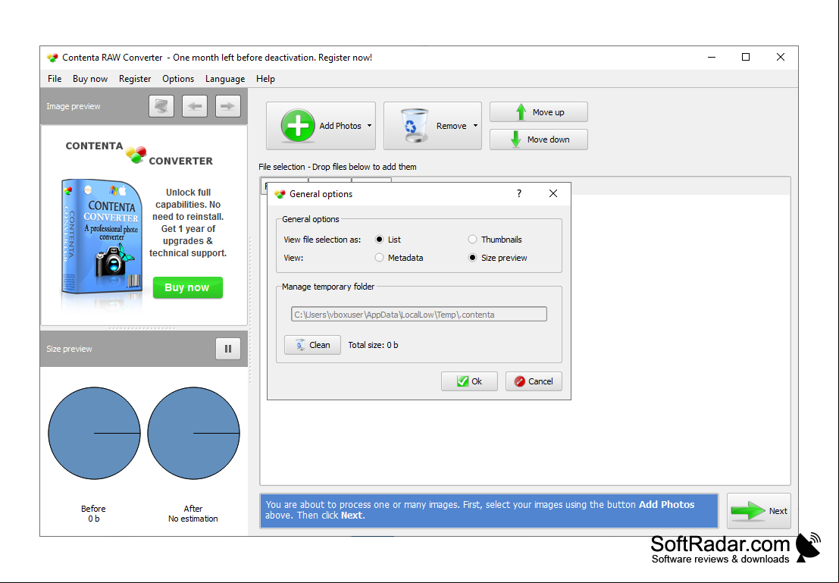Open the Help menu

click(x=265, y=79)
